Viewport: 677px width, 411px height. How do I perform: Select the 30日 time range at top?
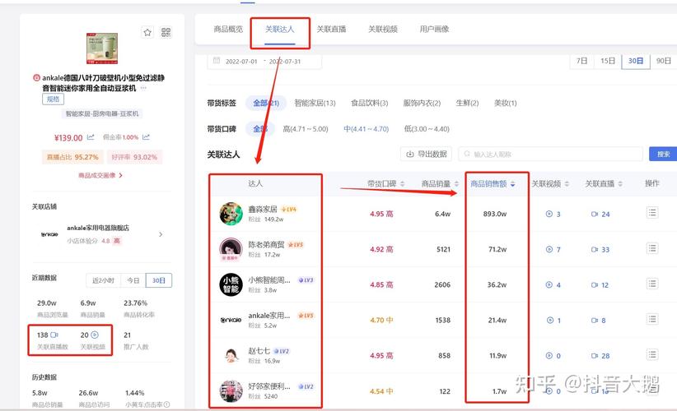point(636,61)
